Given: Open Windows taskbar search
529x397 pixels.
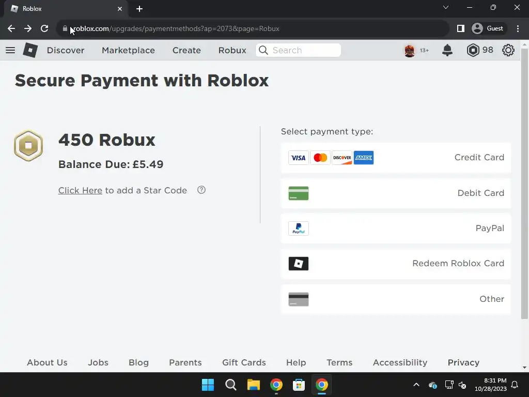Looking at the screenshot, I should coord(231,385).
